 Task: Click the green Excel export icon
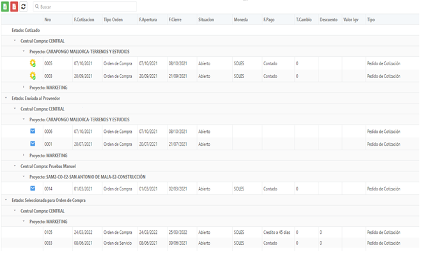(5, 7)
